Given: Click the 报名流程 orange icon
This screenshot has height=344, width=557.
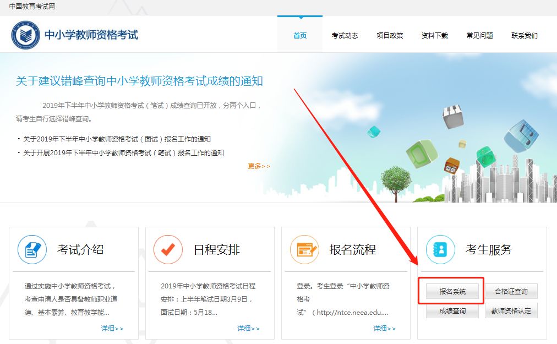Looking at the screenshot, I should coord(304,249).
